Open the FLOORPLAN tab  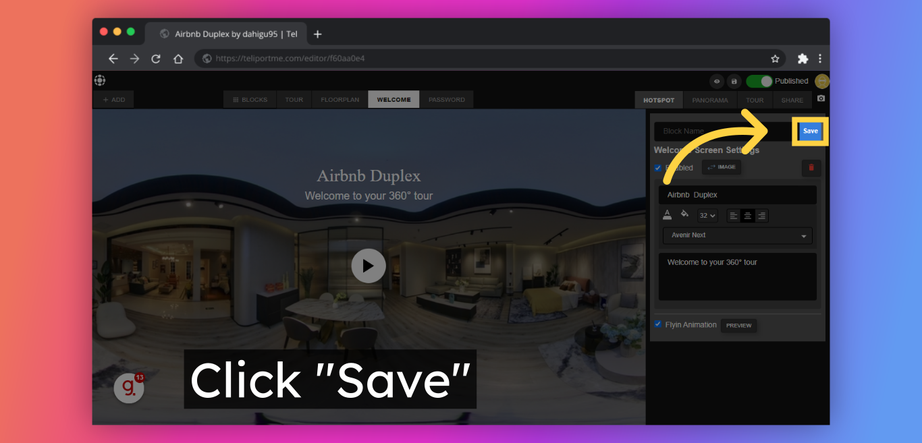pyautogui.click(x=340, y=100)
